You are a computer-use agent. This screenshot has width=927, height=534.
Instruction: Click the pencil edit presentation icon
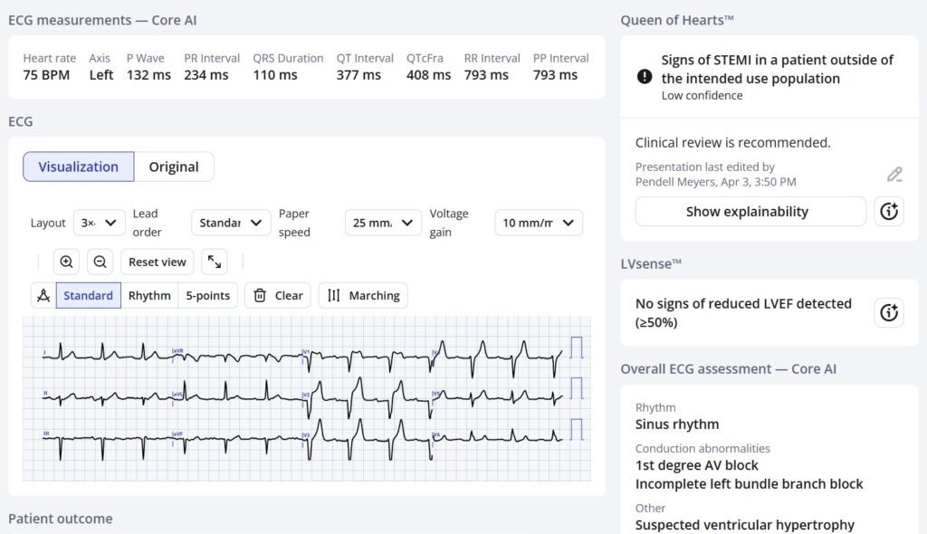point(894,175)
